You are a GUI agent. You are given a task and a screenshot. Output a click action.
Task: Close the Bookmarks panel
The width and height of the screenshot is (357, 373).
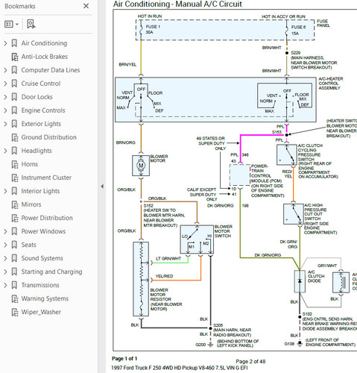(86, 6)
